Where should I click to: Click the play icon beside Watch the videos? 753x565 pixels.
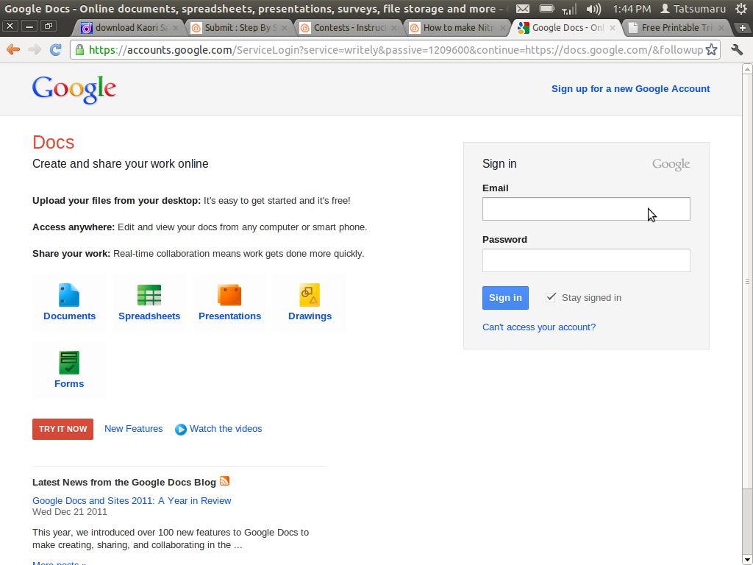point(181,429)
